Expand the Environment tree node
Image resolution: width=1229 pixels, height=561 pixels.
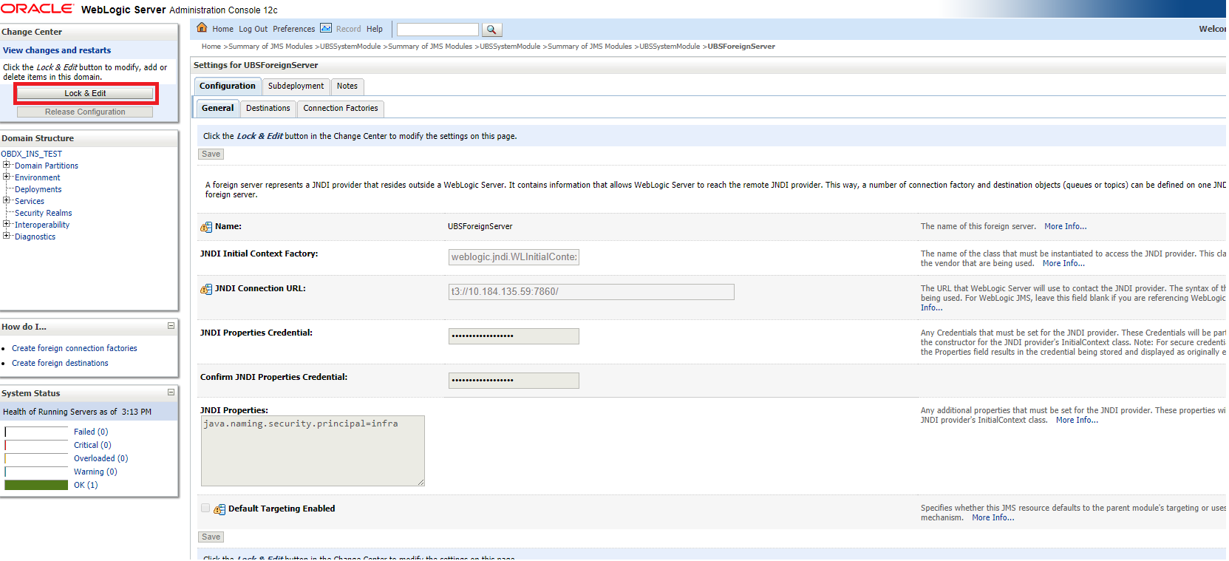[6, 177]
